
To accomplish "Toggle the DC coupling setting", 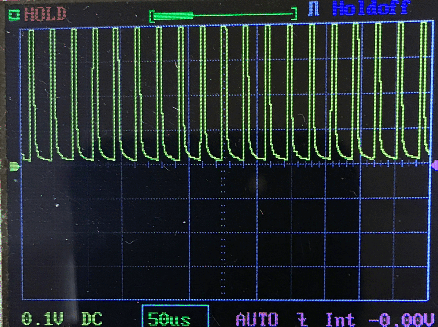I will pos(92,319).
